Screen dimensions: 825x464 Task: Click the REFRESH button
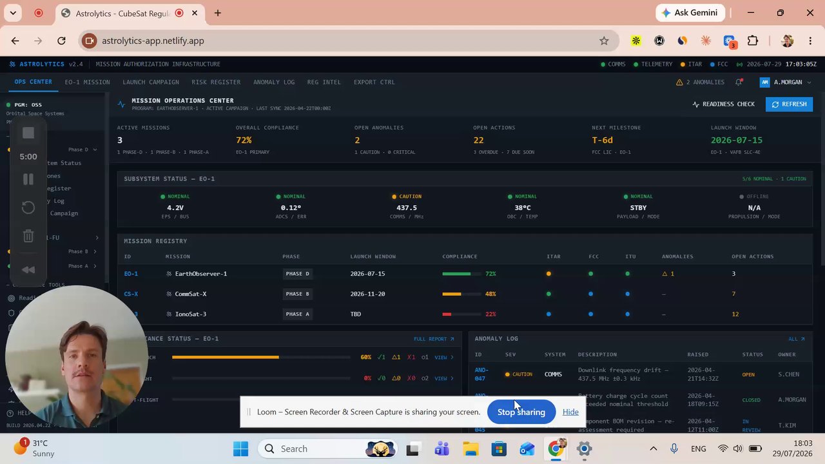pos(789,104)
